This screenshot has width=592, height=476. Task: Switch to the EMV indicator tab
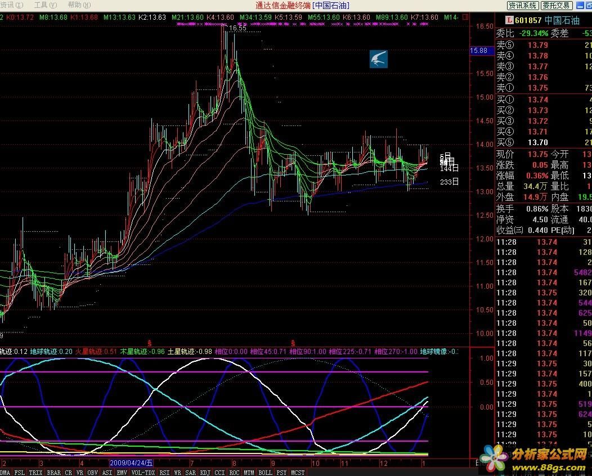tap(122, 472)
